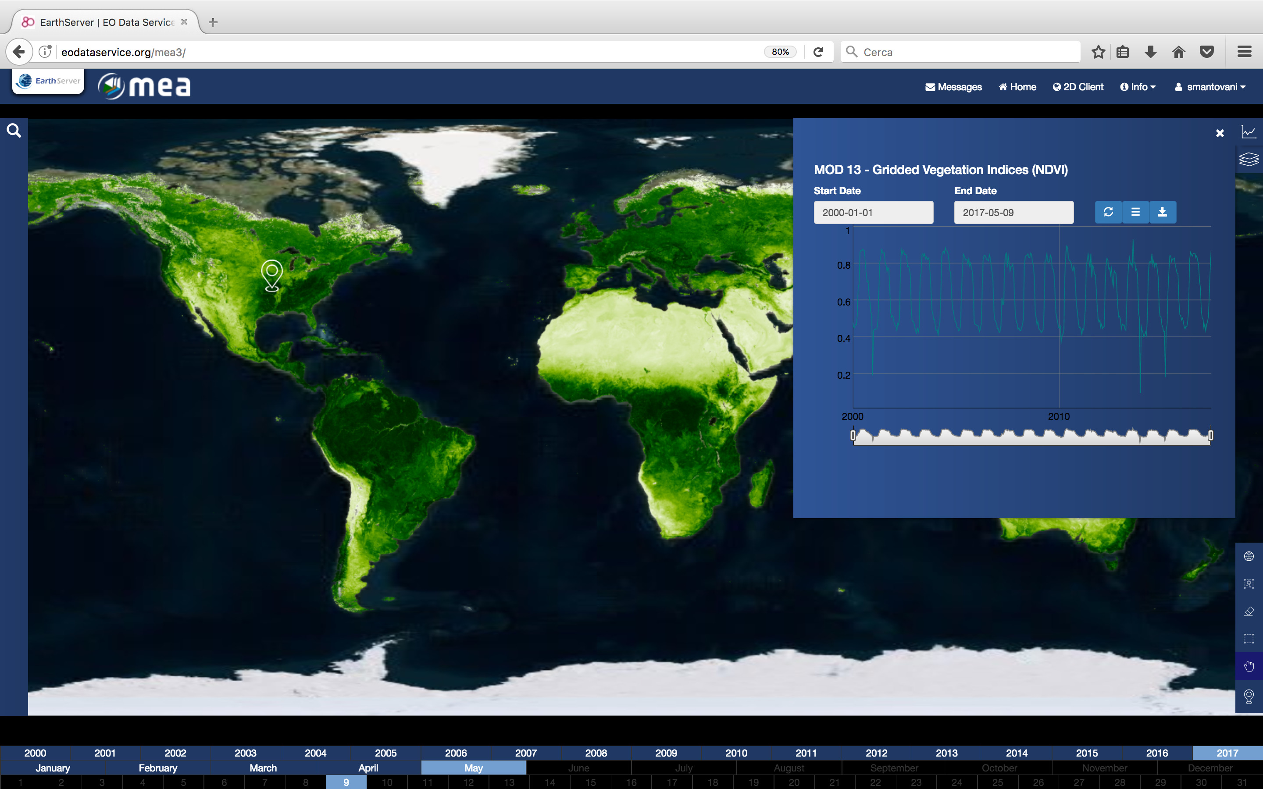Click the chart list view button
This screenshot has height=789, width=1263.
pyautogui.click(x=1135, y=212)
